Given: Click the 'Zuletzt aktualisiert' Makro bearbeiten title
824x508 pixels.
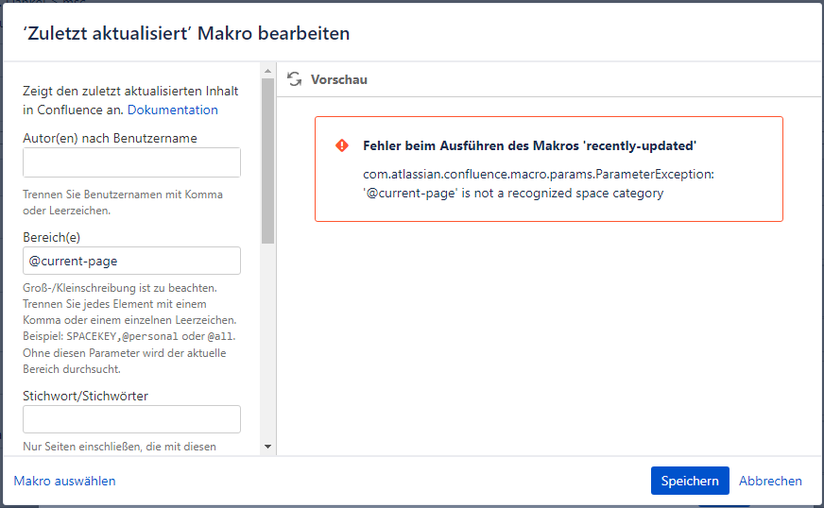Looking at the screenshot, I should click(x=186, y=33).
